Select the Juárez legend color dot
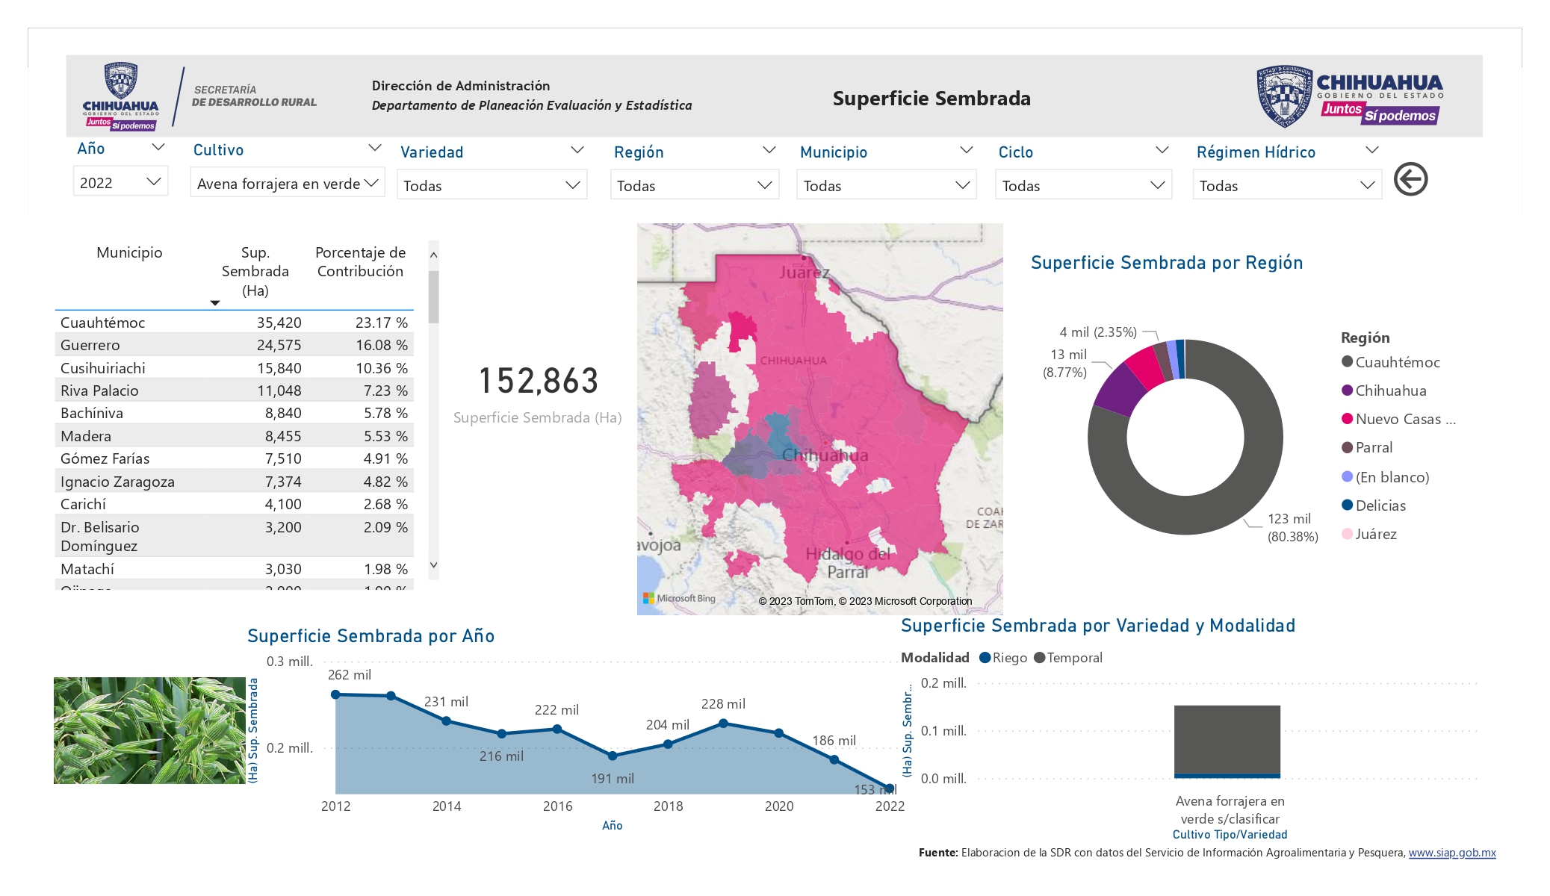 click(x=1348, y=534)
